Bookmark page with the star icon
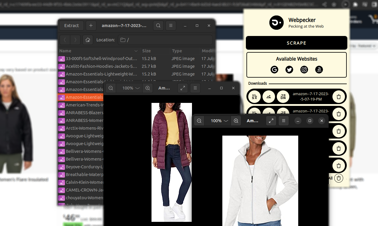Image resolution: width=378 pixels, height=226 pixels. 334,4
